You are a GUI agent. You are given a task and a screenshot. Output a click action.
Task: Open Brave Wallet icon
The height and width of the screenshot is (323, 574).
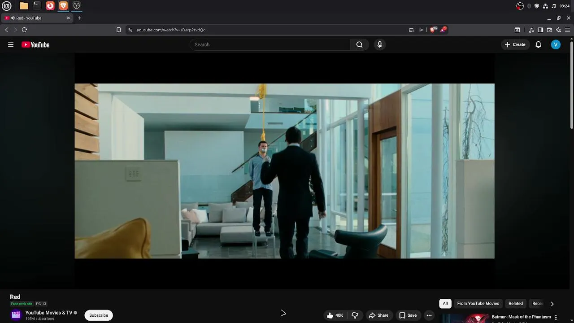coord(549,30)
